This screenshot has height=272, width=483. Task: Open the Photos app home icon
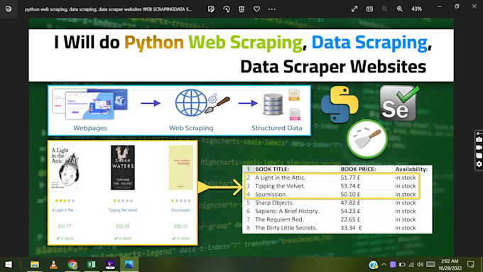click(9, 9)
